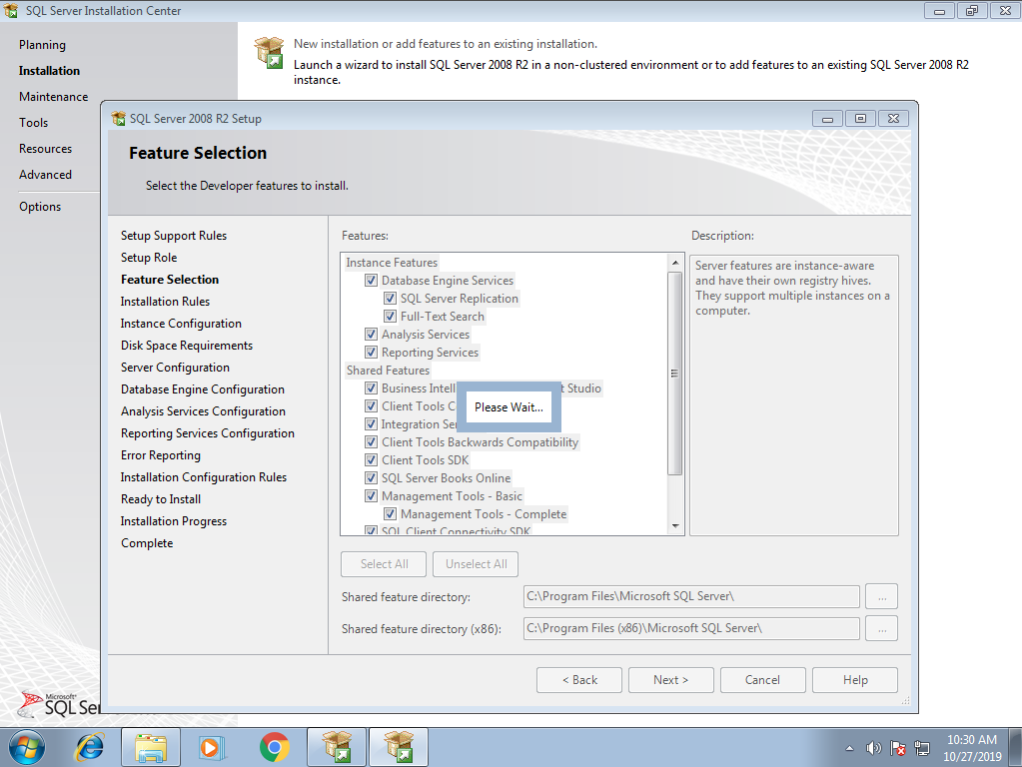
Task: Open the Tools section in Installation Center
Action: click(33, 123)
